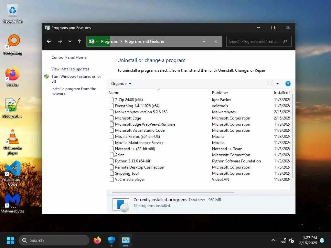Select Microsoft Edge WebView2 Runtime entry
The height and width of the screenshot is (248, 331).
tap(199, 124)
